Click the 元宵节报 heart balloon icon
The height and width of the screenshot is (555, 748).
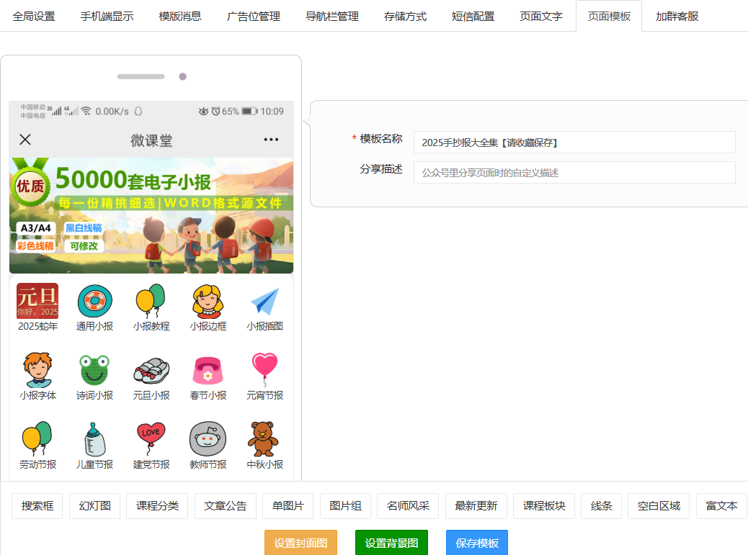click(264, 371)
